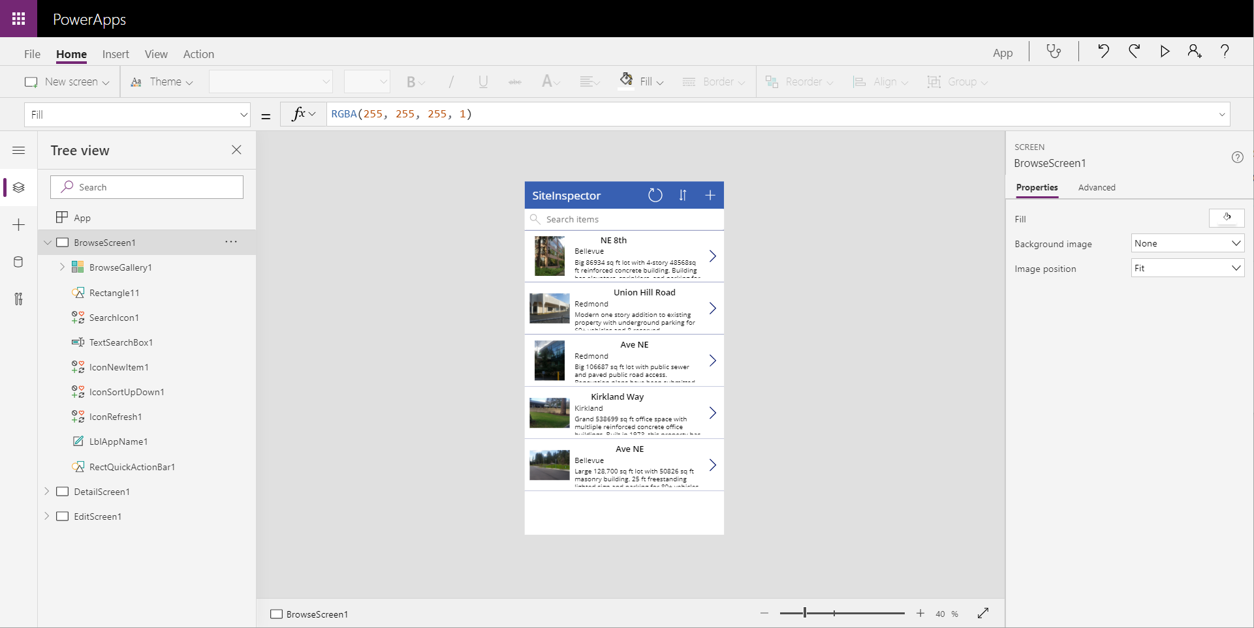Viewport: 1254px width, 628px height.
Task: Select Rectangle11 in tree view
Action: point(114,293)
